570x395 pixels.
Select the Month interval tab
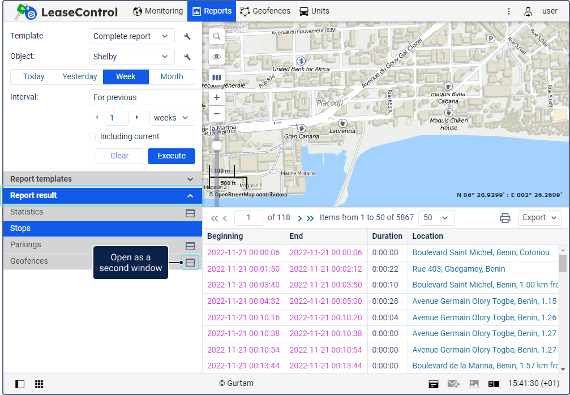coord(172,77)
